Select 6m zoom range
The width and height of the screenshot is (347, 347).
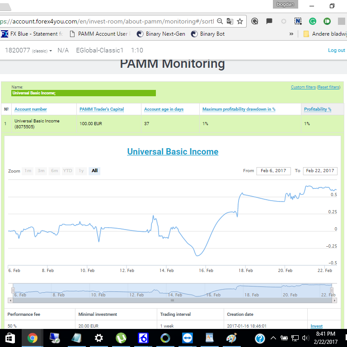click(54, 171)
